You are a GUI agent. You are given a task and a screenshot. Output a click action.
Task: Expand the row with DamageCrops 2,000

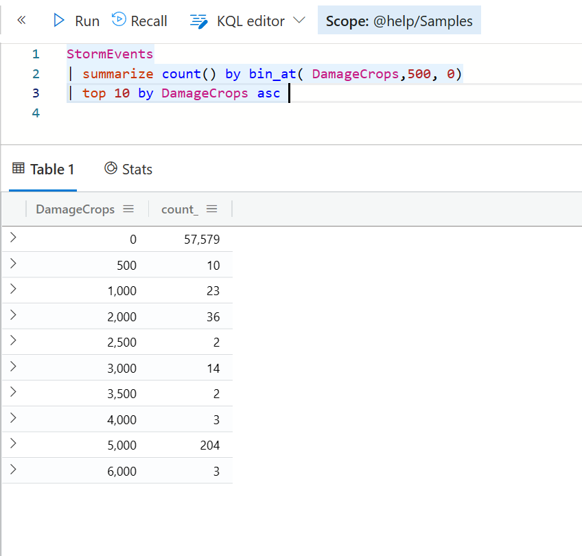13,315
